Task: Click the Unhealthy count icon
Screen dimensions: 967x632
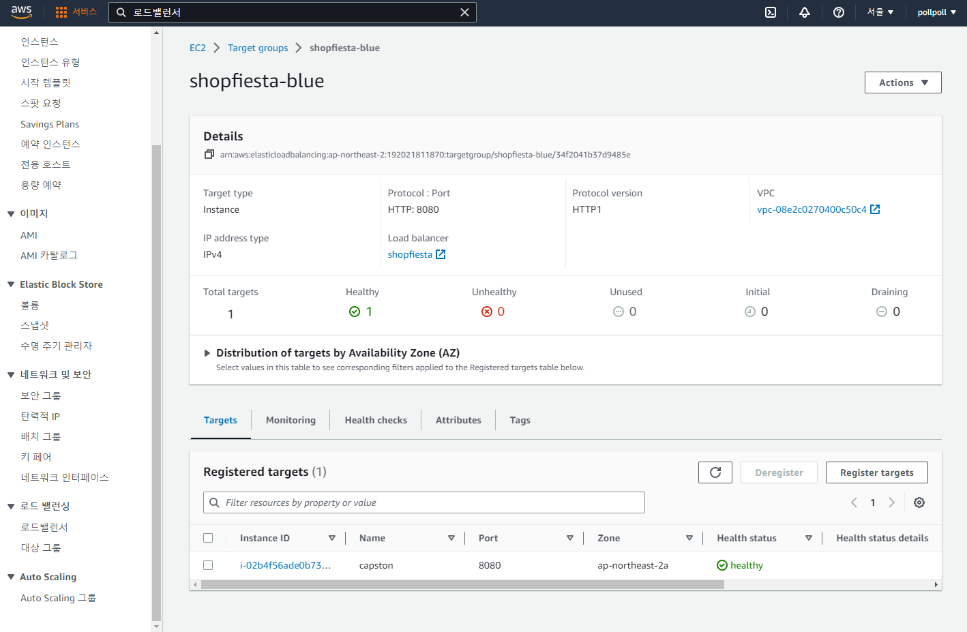Action: point(487,312)
